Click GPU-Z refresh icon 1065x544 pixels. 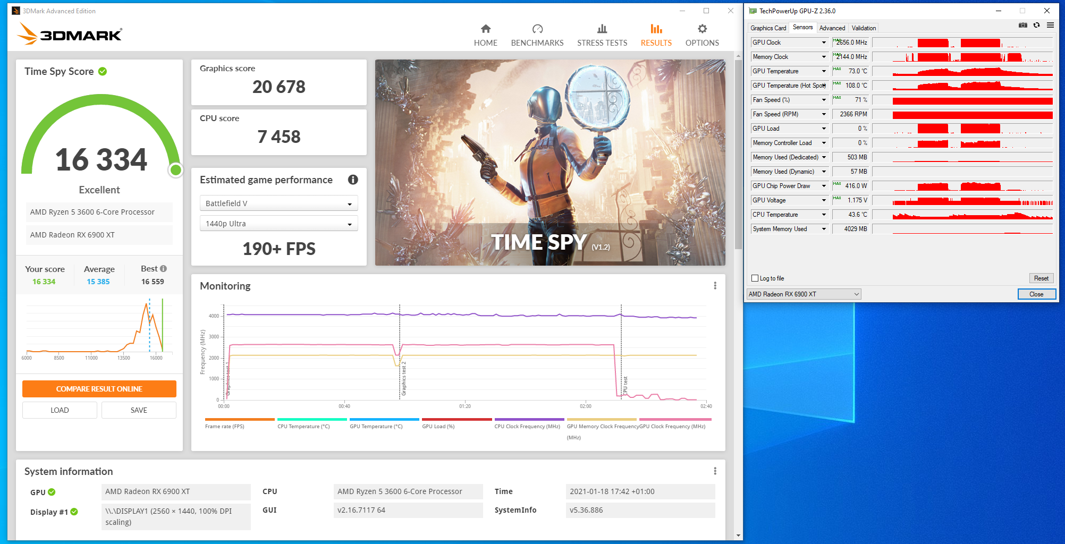1036,25
